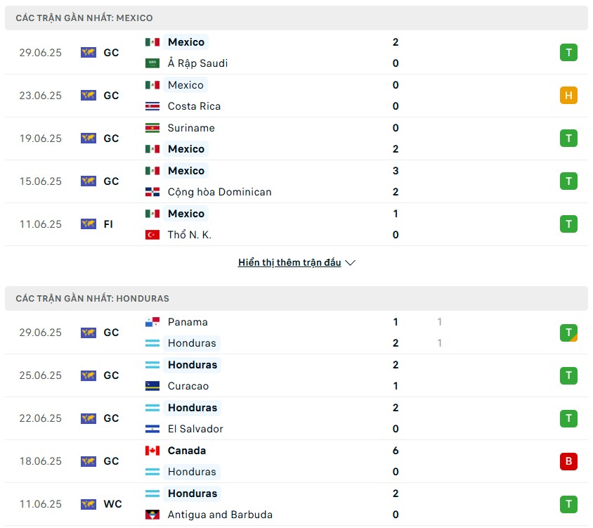Expand the chevron next to Hiển thị thêm trận đấu
The height and width of the screenshot is (528, 593).
pos(351,263)
